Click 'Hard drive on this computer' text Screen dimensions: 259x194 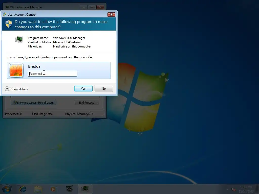[x=72, y=46]
